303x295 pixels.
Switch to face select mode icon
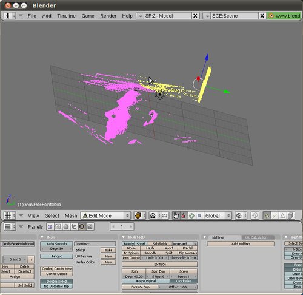point(282,215)
